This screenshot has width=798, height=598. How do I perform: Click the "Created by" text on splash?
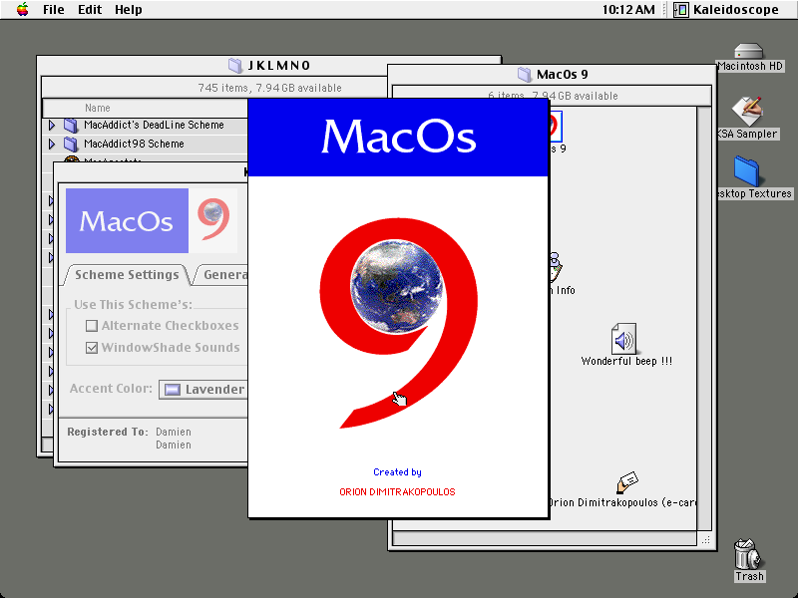397,472
